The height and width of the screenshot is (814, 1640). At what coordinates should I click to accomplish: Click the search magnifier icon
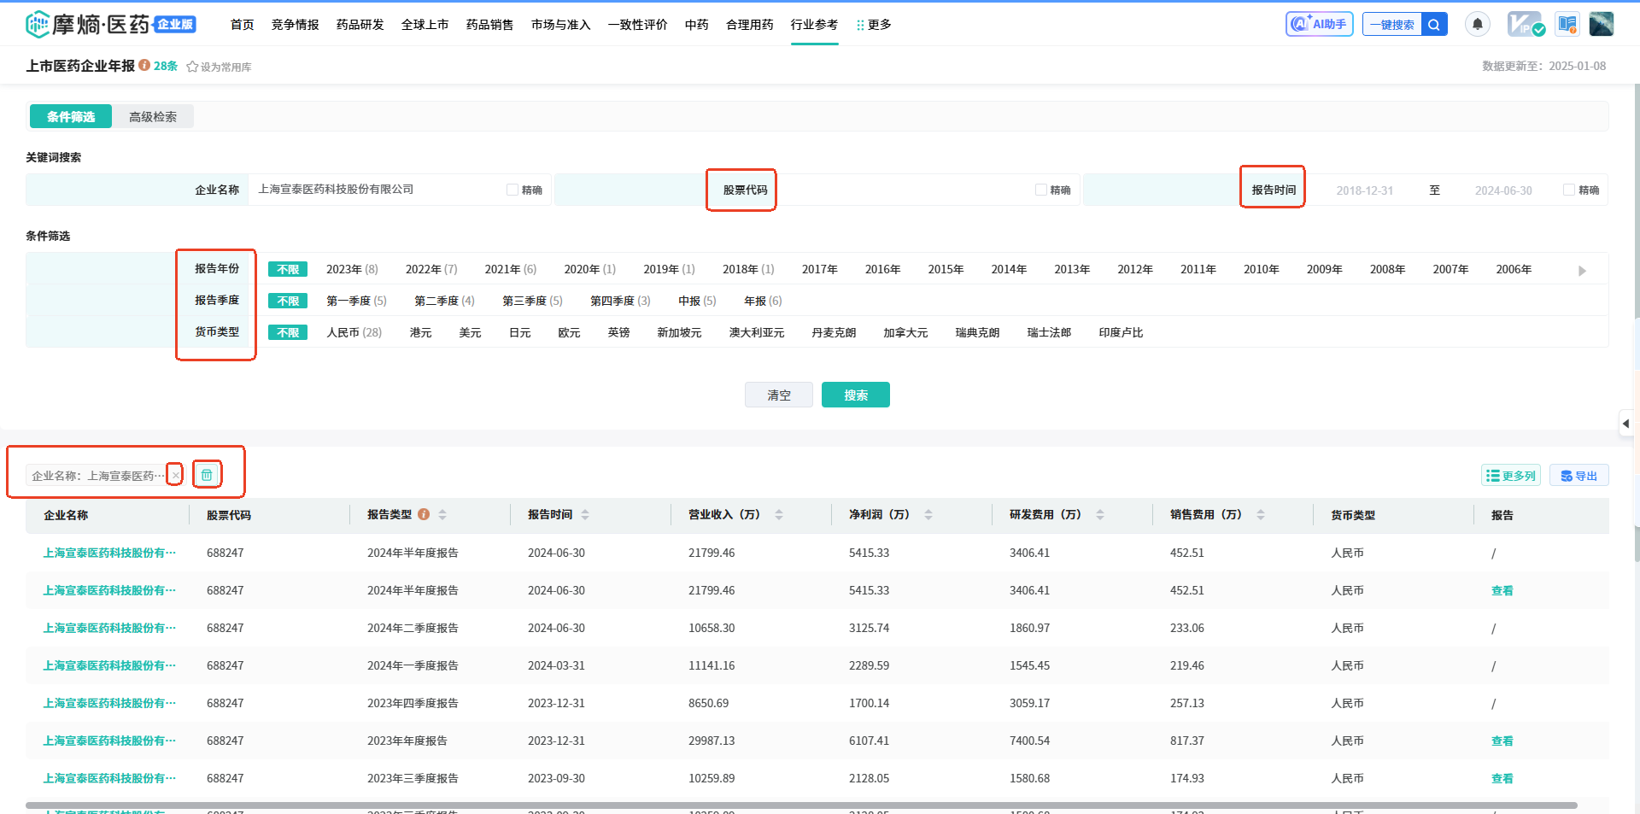(1435, 25)
